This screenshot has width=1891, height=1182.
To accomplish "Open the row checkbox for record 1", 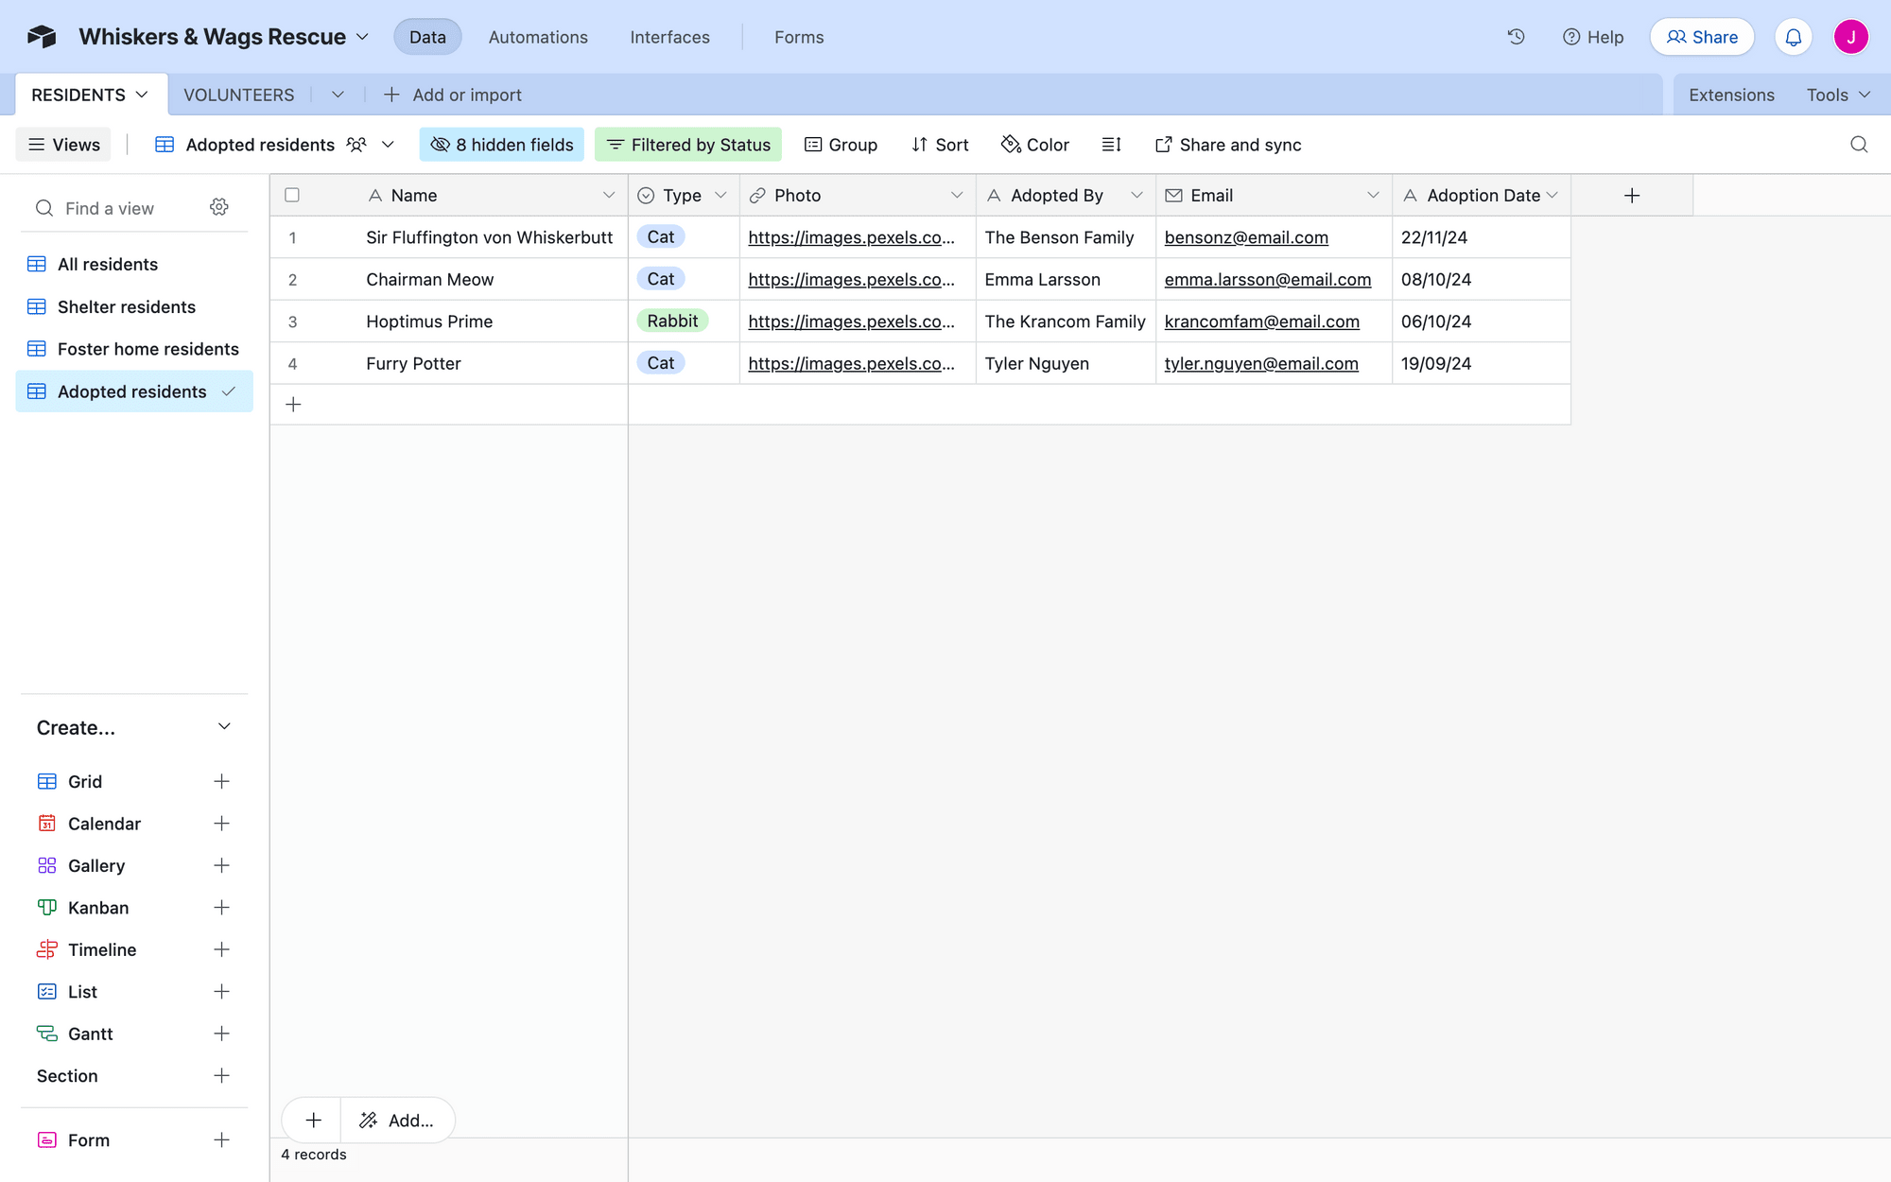I will [291, 237].
